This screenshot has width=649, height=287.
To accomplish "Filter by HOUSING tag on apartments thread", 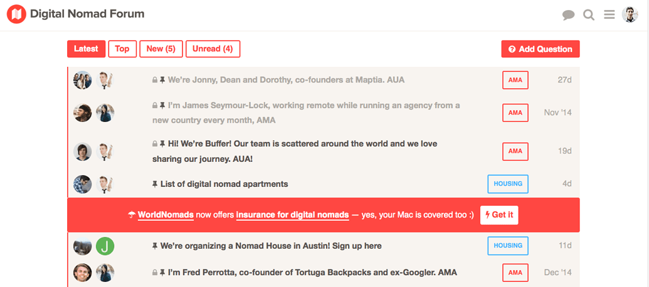I will [x=508, y=184].
